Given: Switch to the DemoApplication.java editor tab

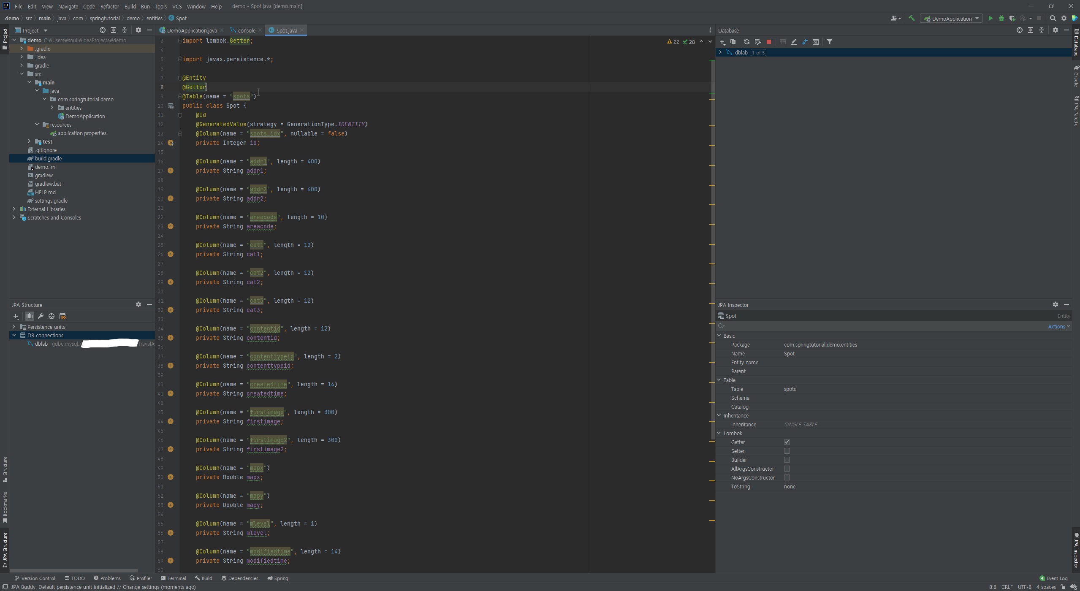Looking at the screenshot, I should [191, 30].
